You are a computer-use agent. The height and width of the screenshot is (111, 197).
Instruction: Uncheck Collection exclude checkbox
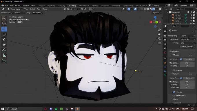click(188, 12)
